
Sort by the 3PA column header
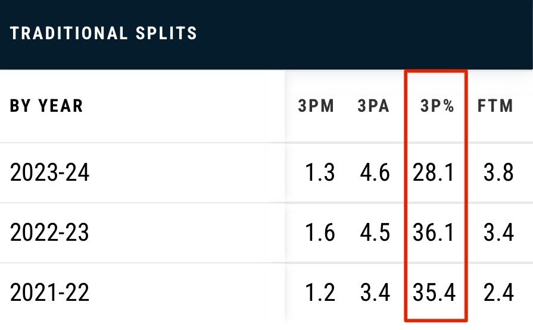[x=373, y=106]
